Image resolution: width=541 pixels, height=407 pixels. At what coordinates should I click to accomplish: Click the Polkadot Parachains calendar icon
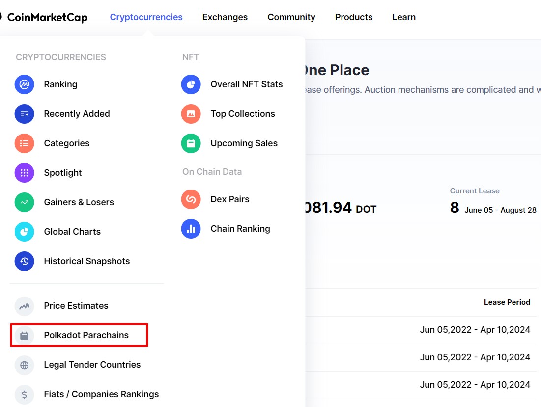(x=24, y=335)
